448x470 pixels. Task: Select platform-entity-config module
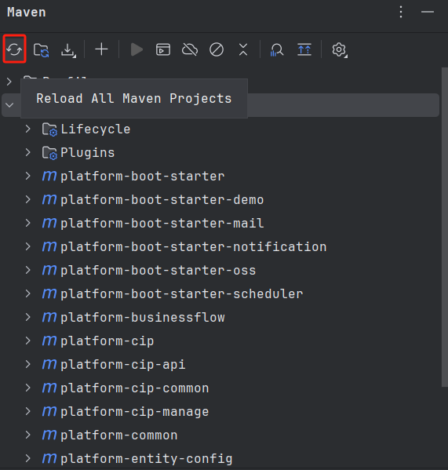[x=146, y=458]
